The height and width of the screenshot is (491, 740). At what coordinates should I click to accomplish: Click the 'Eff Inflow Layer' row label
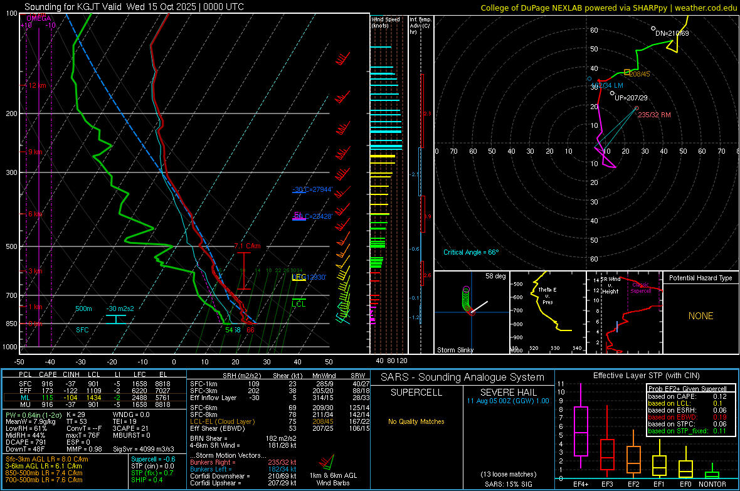(x=213, y=398)
